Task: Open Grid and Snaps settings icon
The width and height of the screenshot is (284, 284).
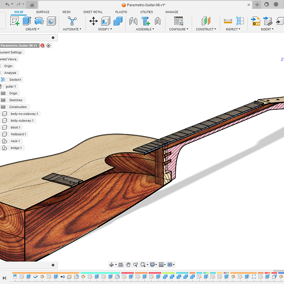Action: [161, 265]
